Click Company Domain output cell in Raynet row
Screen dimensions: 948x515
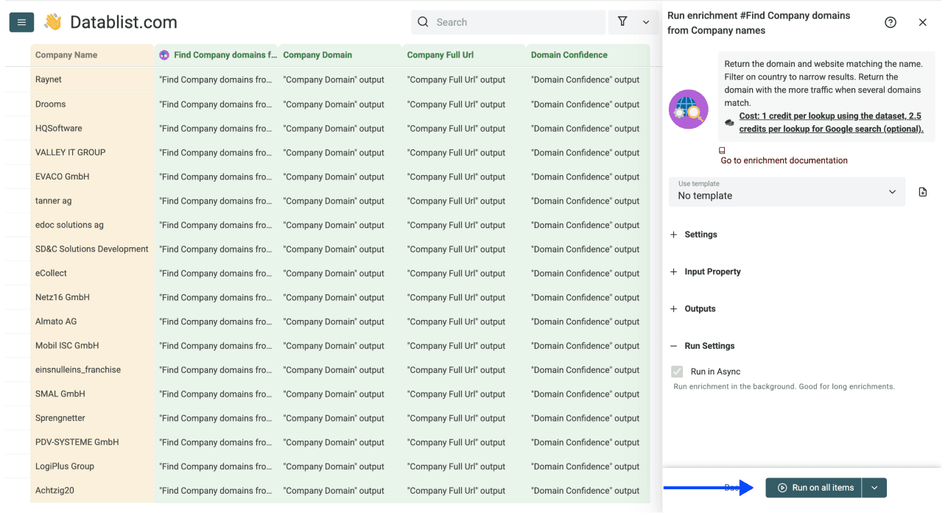click(340, 79)
